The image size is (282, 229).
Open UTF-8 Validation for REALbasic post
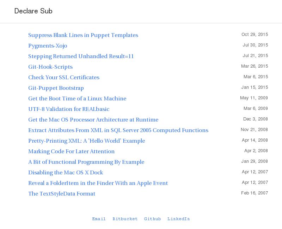pyautogui.click(x=69, y=109)
